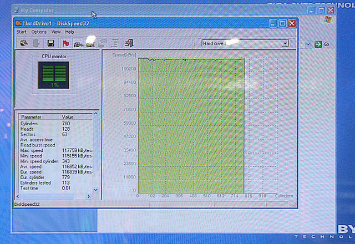
Task: Open the Help menu
Action: coord(69,32)
